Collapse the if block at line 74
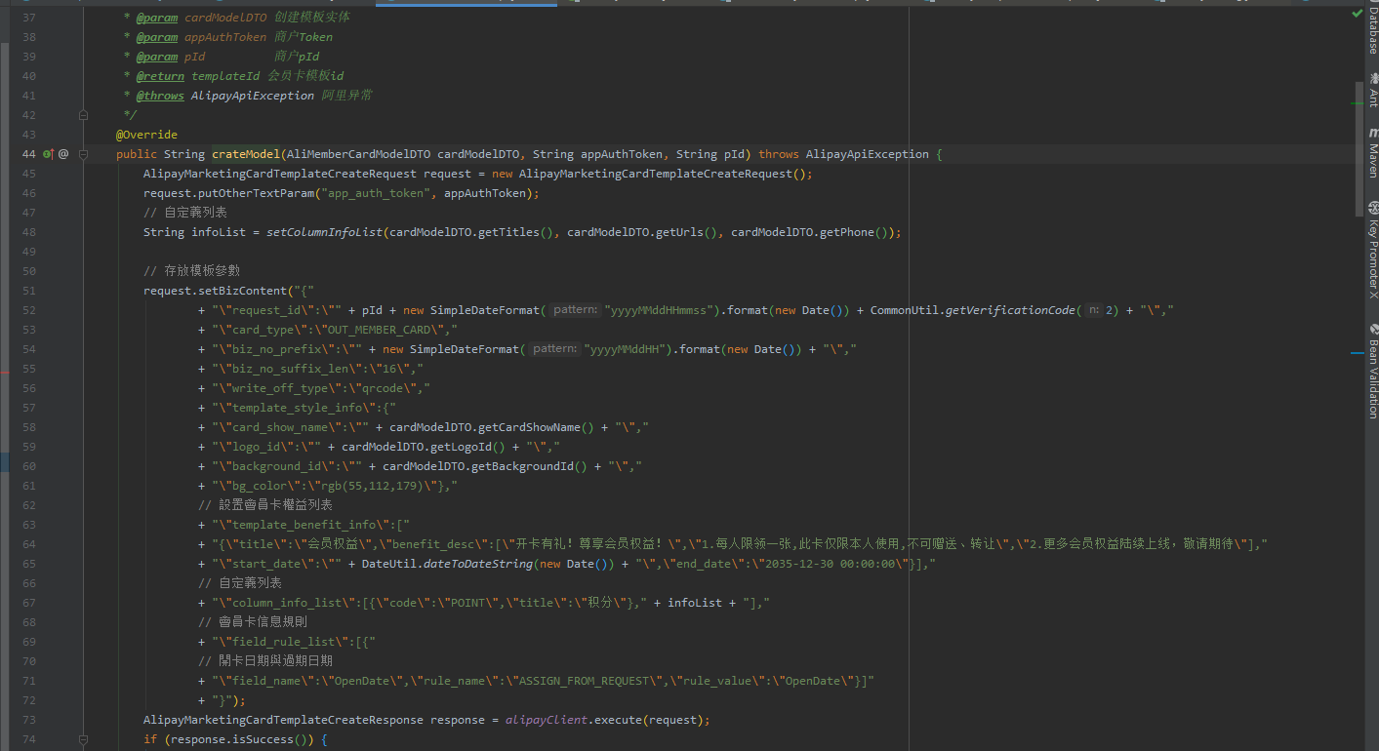The height and width of the screenshot is (751, 1379). pyautogui.click(x=84, y=739)
